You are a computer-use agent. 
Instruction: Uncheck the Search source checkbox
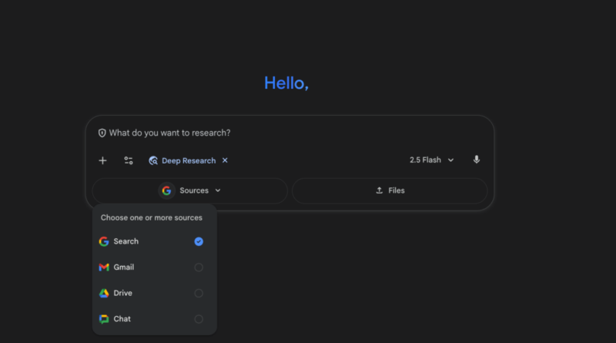coord(199,241)
